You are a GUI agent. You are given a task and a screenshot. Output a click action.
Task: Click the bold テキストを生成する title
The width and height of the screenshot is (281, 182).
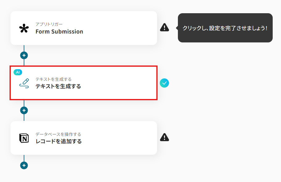tap(58, 87)
